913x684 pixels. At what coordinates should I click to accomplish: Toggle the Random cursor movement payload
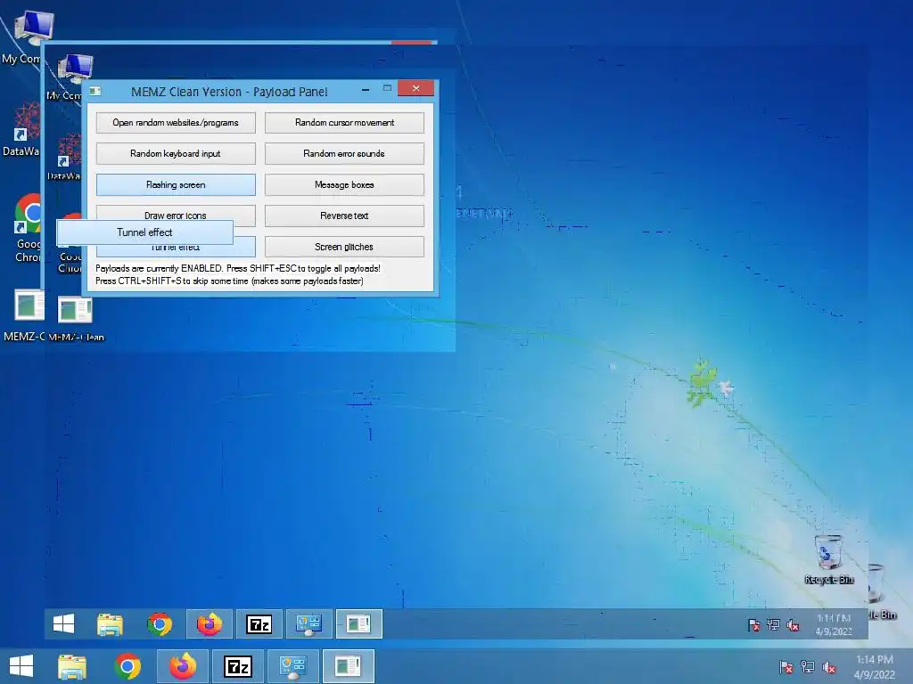coord(344,123)
